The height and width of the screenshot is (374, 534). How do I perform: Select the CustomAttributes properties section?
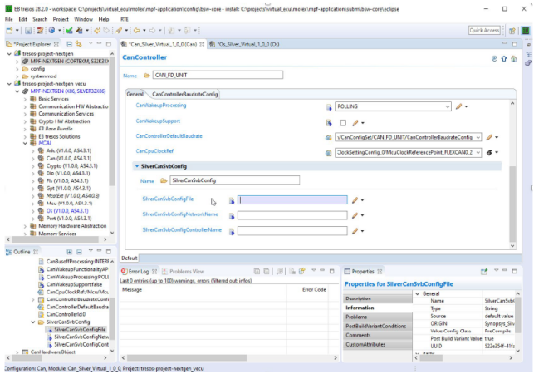click(x=377, y=345)
